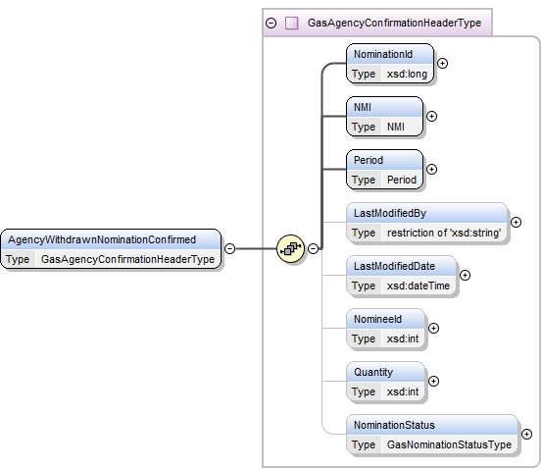Expand the LastModifiedDate element

[x=465, y=275]
